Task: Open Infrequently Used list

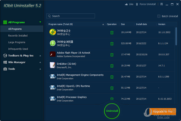Action: coord(18,49)
